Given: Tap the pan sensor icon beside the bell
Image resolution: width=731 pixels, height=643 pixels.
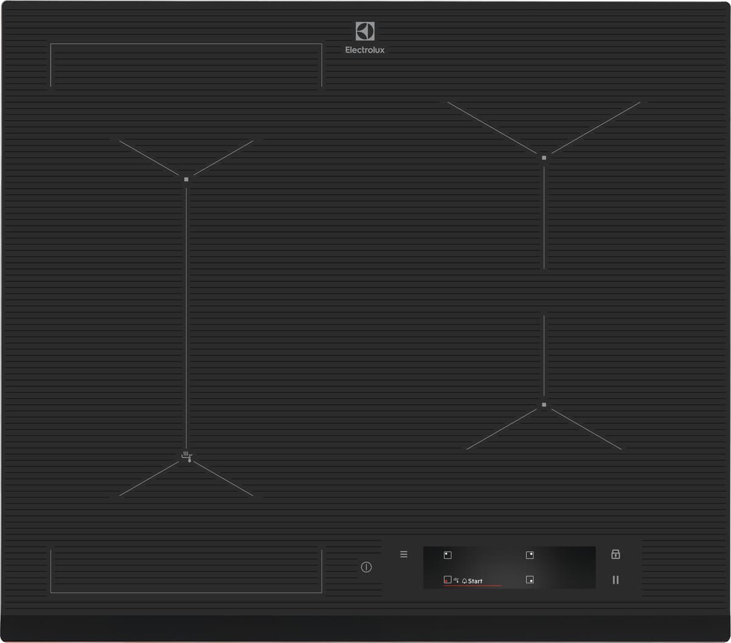Looking at the screenshot, I should point(456,581).
